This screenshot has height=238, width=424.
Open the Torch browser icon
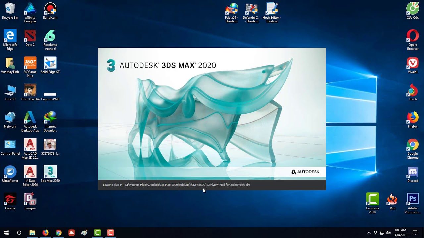pyautogui.click(x=413, y=93)
